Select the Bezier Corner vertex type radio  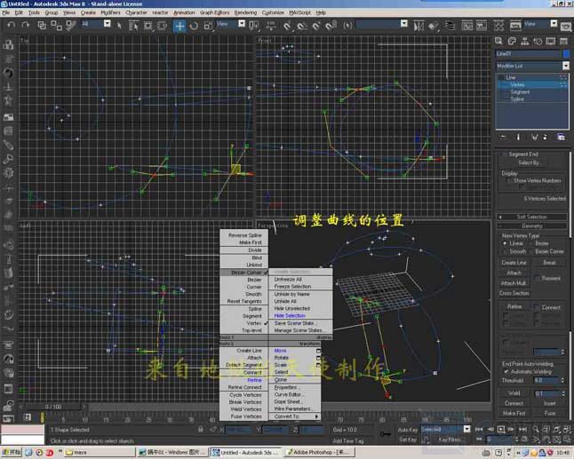530,251
